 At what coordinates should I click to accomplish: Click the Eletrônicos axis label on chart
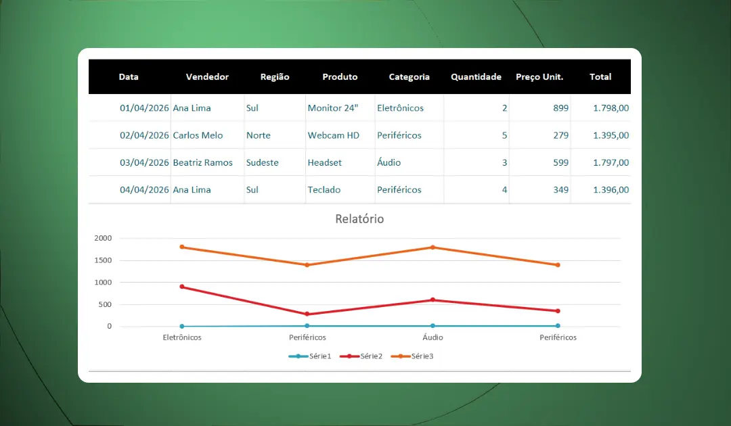(182, 337)
